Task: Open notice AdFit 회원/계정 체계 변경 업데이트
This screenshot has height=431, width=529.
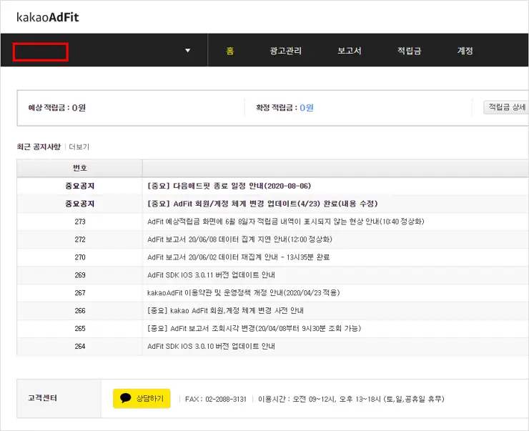Action: click(x=262, y=204)
